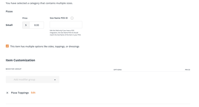The height and width of the screenshot is (107, 199).
Task: Open the Add modifier group dropdown
Action: point(32,79)
